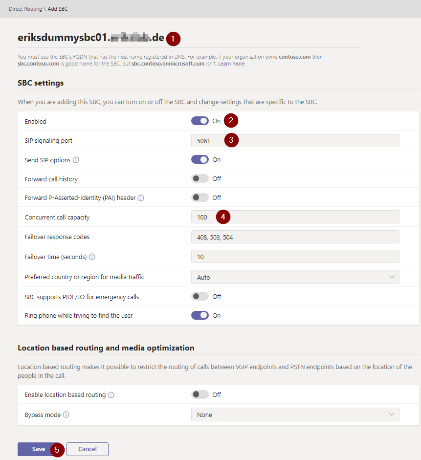Click info icon beside Bypass mode
Image resolution: width=421 pixels, height=460 pixels.
66,415
